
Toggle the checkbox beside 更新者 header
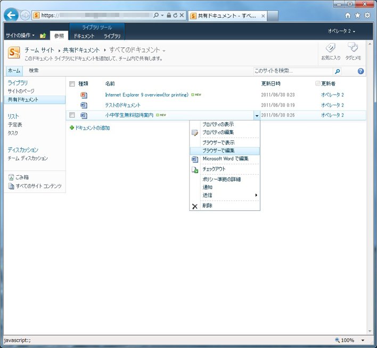(317, 83)
